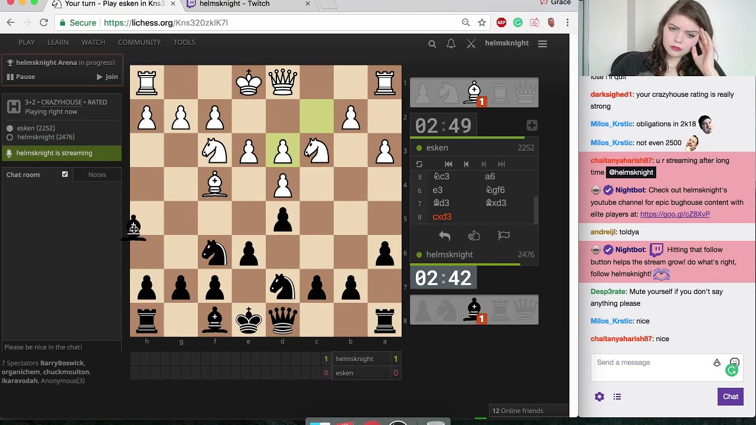The width and height of the screenshot is (756, 425).
Task: Open the COMMUNITY menu
Action: click(x=139, y=42)
